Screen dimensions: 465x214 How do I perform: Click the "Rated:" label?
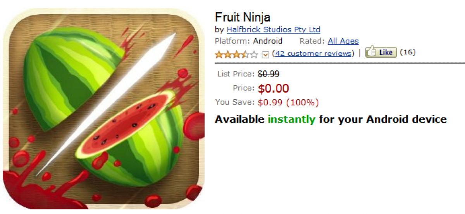[x=312, y=41]
